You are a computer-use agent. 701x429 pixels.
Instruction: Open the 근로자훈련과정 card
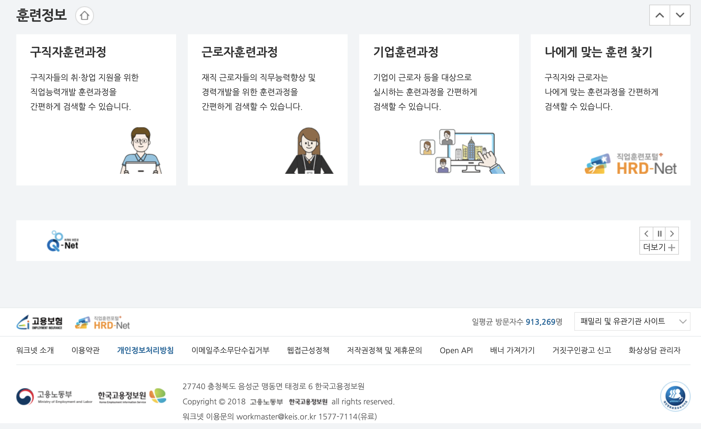pyautogui.click(x=267, y=110)
